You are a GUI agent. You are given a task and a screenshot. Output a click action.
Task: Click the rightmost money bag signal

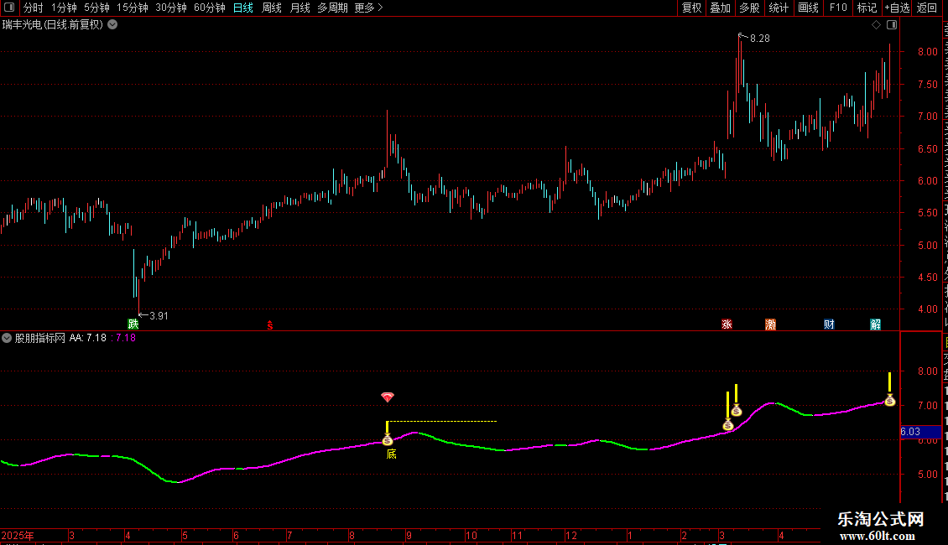(x=890, y=401)
